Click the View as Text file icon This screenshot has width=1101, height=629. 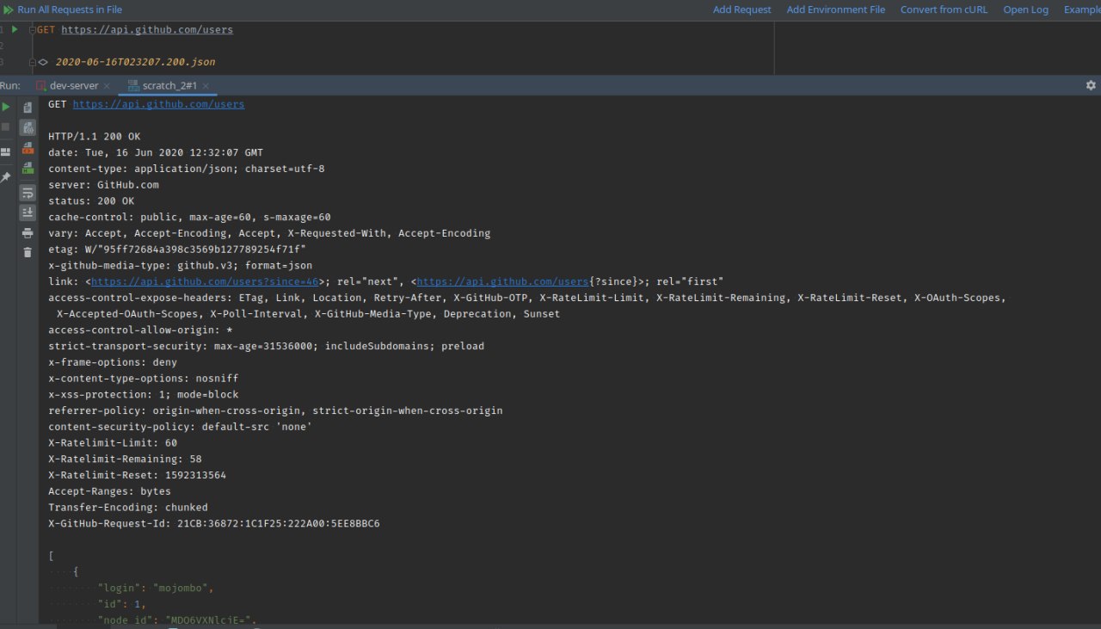[x=28, y=108]
